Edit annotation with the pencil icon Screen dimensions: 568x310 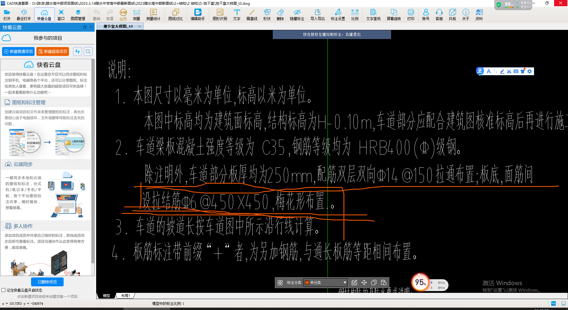coord(354,282)
